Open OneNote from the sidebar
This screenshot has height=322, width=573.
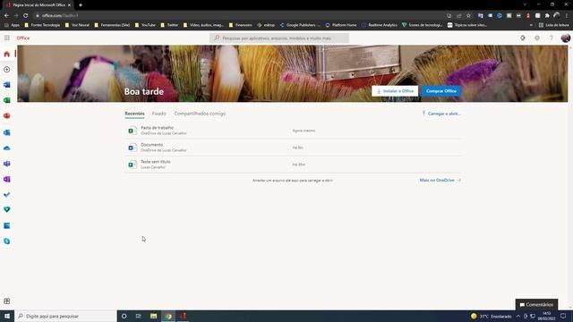(x=7, y=179)
